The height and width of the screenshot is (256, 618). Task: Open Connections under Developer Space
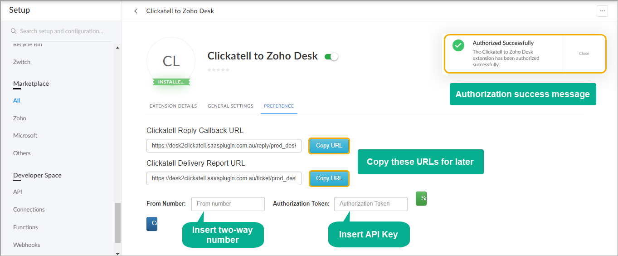(29, 210)
